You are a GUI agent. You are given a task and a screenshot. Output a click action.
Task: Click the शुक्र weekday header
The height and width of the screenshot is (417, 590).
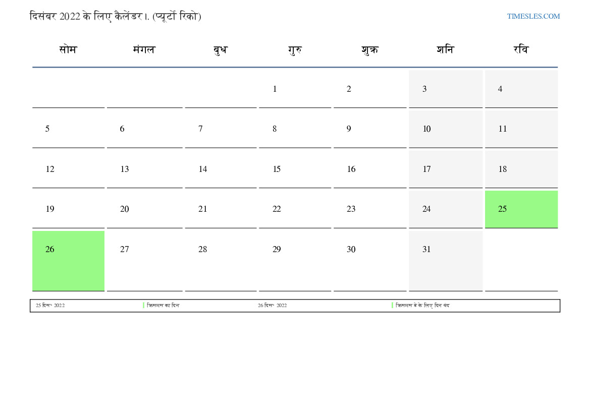click(370, 49)
